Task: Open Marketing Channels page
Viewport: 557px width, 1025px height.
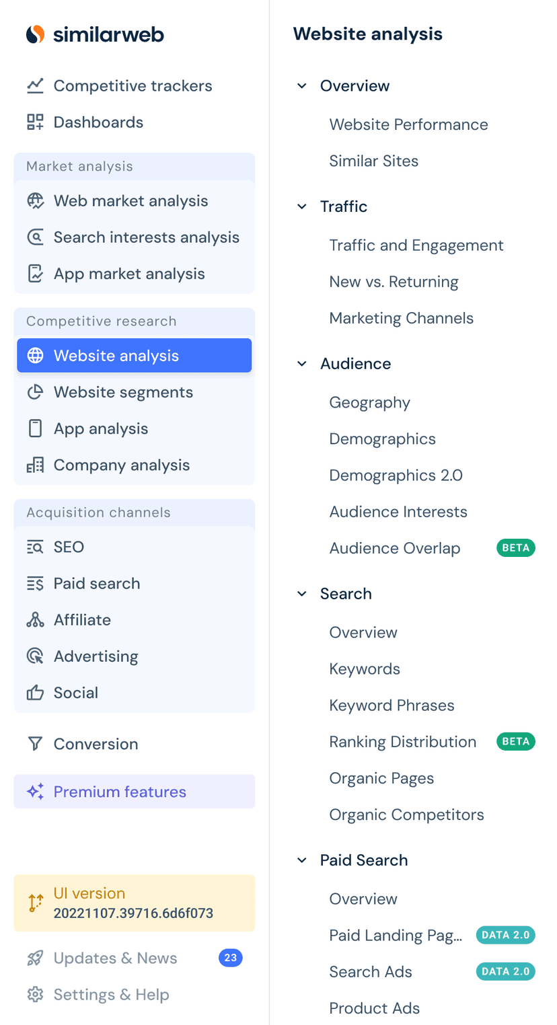Action: (x=401, y=317)
